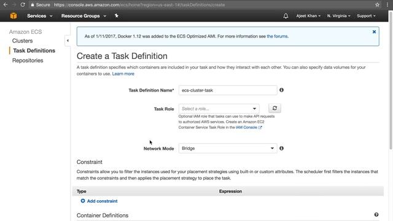The height and width of the screenshot is (221, 393).
Task: Click the AWS console home cube icon
Action: (x=14, y=16)
